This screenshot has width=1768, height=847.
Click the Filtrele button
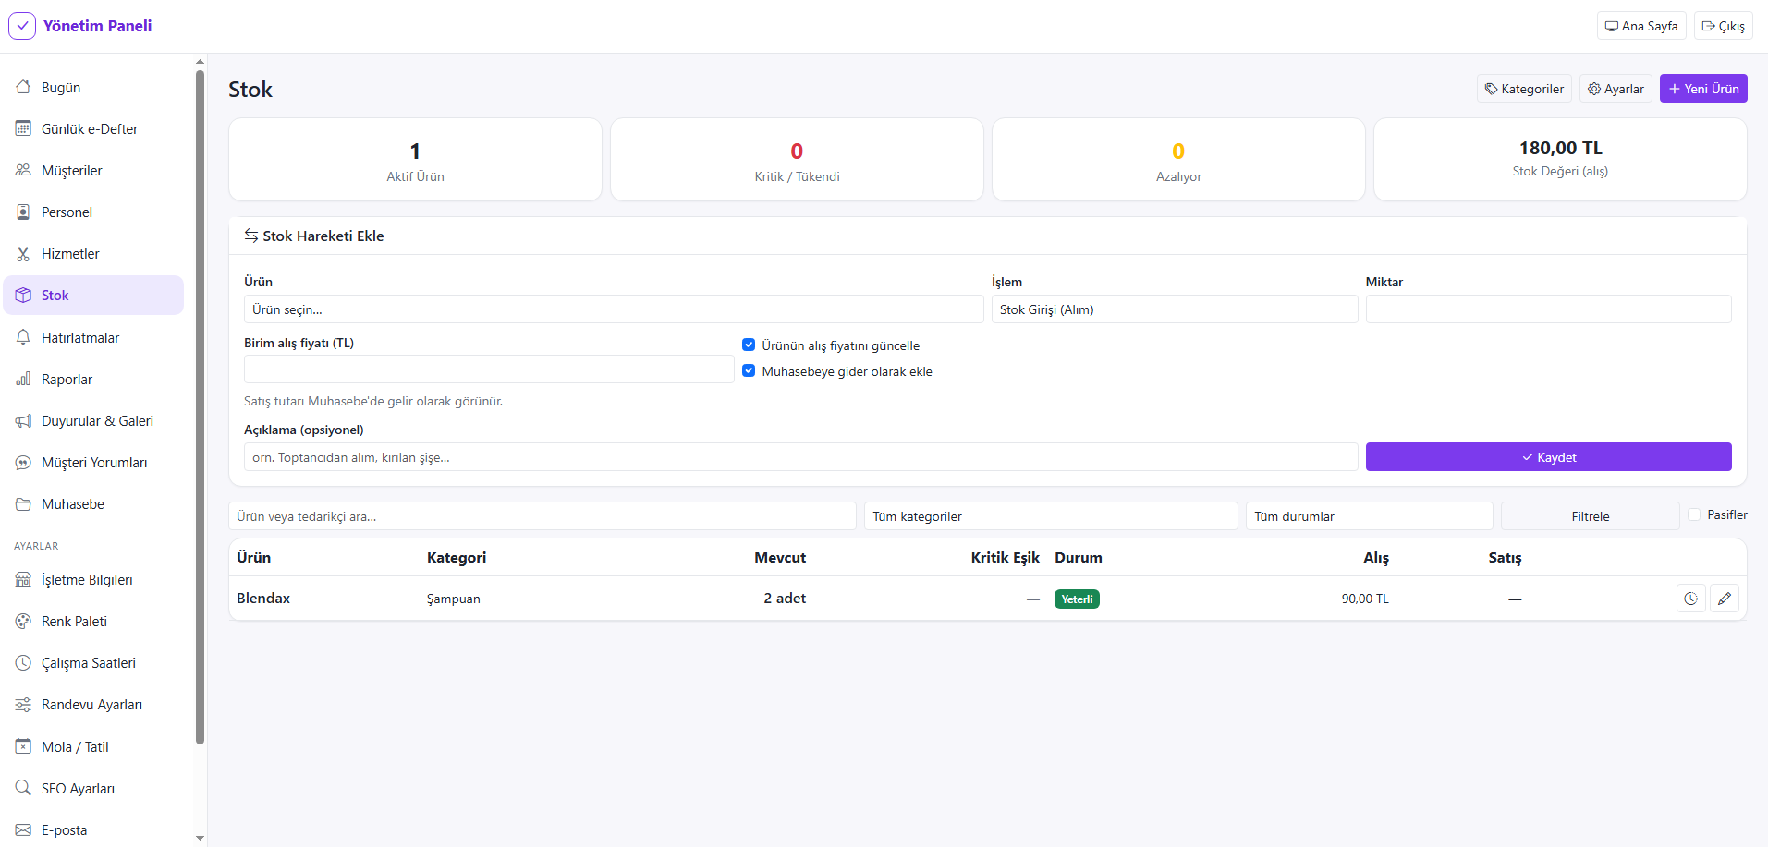[x=1591, y=516]
